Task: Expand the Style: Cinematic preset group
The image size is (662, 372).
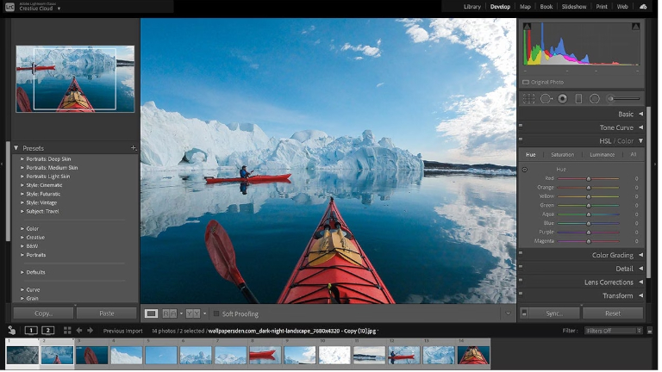Action: click(x=22, y=186)
